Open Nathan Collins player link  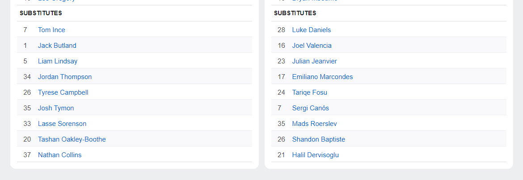click(59, 155)
